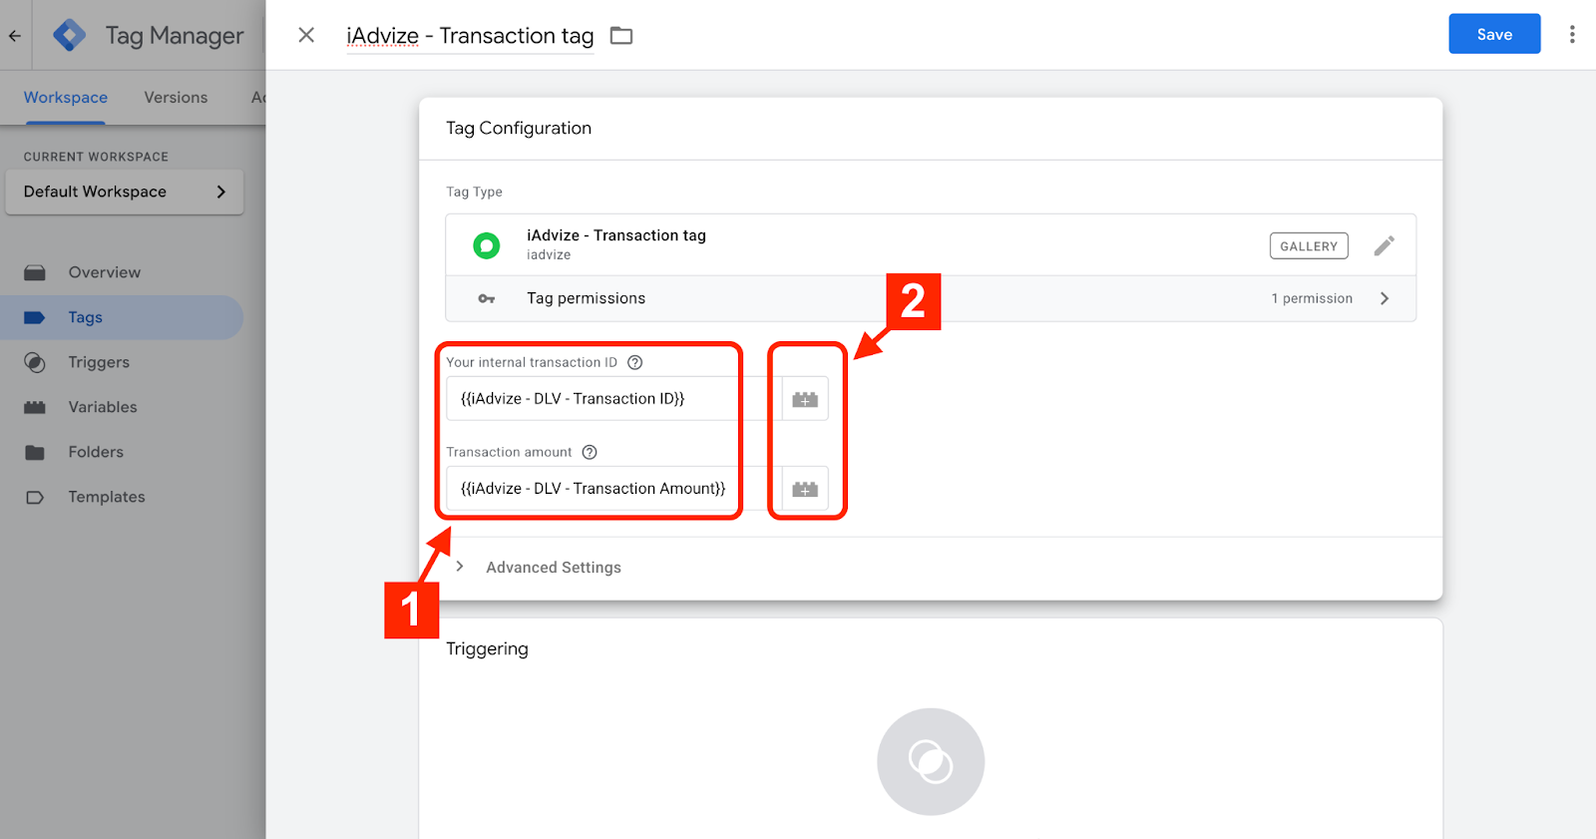
Task: Save the tag
Action: (1493, 34)
